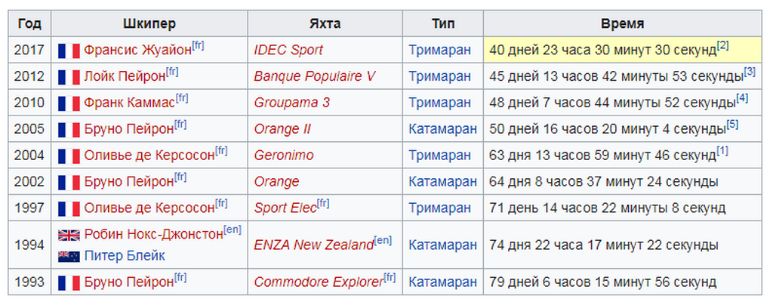Click the [en] superscript after ENZA New Zealand
773x305 pixels.
point(383,241)
